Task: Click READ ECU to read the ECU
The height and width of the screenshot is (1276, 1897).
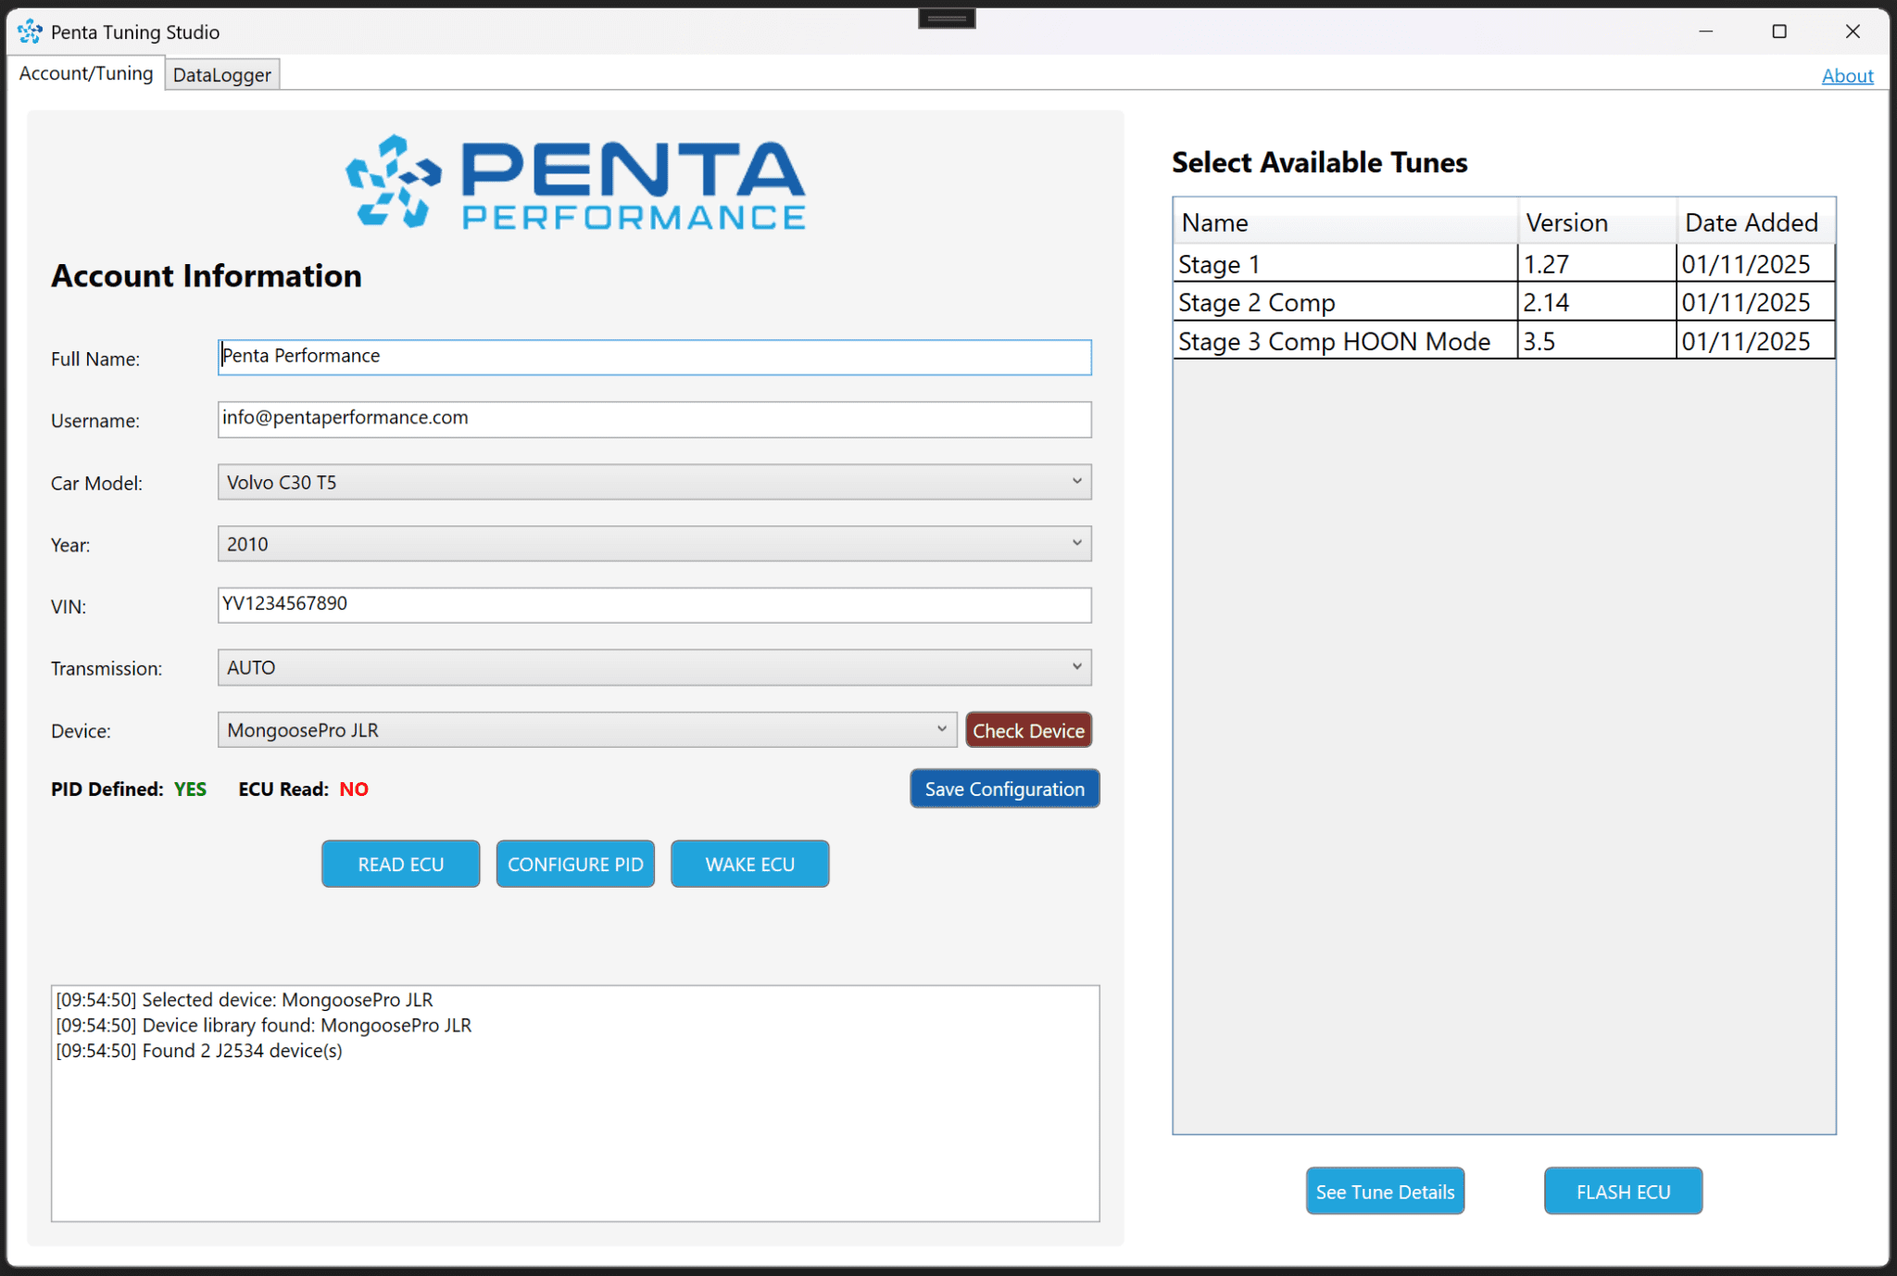Action: point(400,863)
